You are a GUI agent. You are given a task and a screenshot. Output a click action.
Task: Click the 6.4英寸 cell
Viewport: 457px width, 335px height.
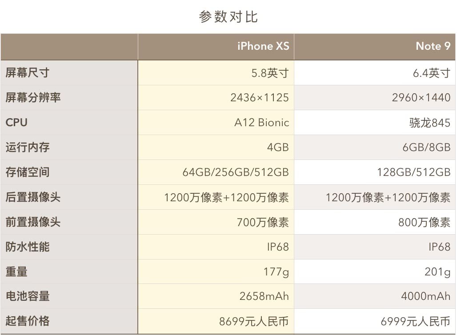click(431, 73)
